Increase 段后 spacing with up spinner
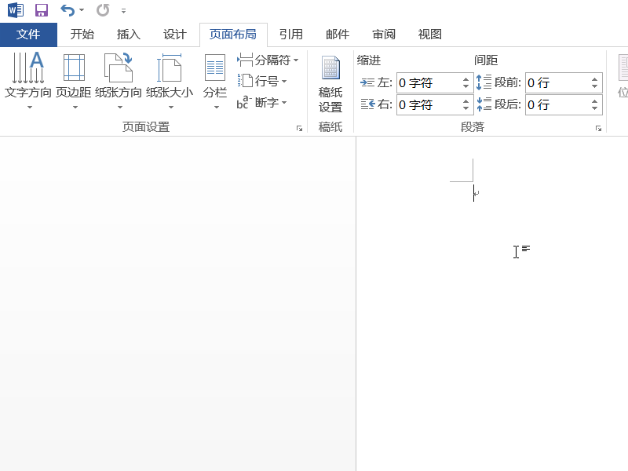This screenshot has height=471, width=628. click(x=594, y=101)
